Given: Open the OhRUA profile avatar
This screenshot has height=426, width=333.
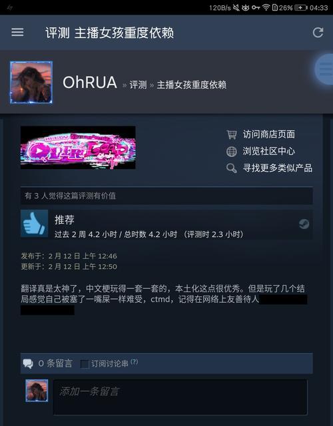Looking at the screenshot, I should pos(31,83).
